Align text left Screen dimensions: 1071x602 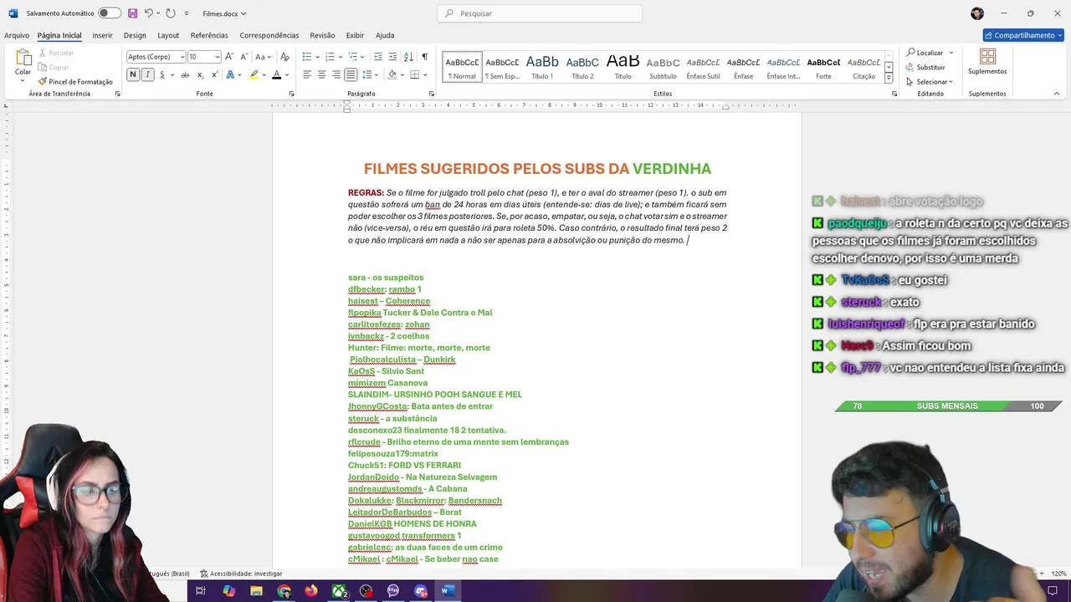click(307, 74)
